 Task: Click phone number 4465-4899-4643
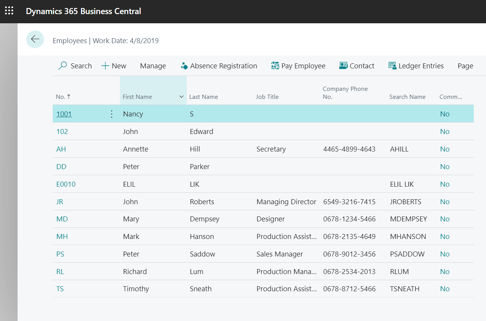pyautogui.click(x=349, y=149)
